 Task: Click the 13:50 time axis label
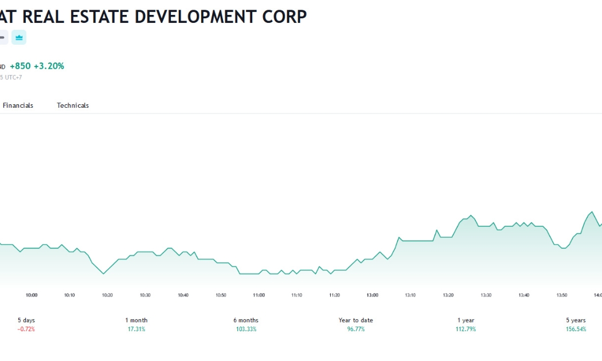pos(562,295)
